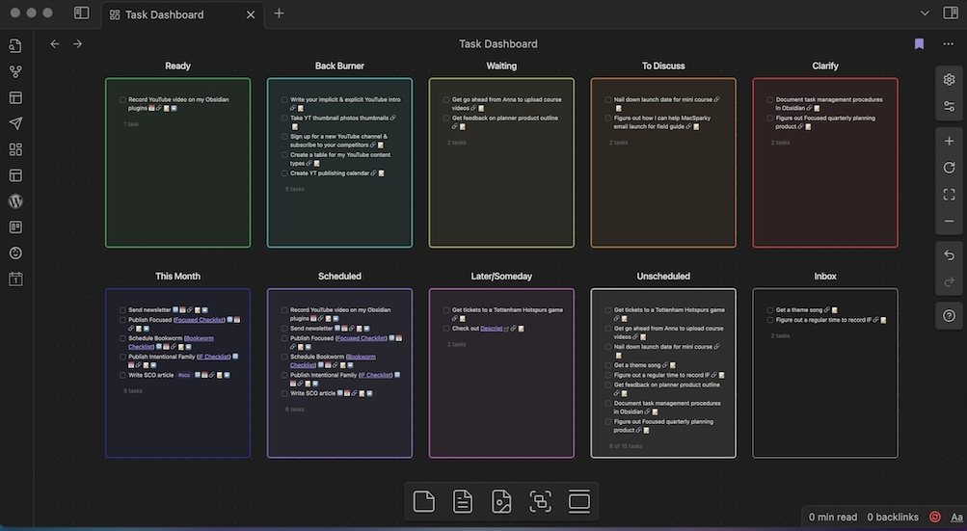Open canvas settings gear icon
The height and width of the screenshot is (531, 967).
point(949,80)
